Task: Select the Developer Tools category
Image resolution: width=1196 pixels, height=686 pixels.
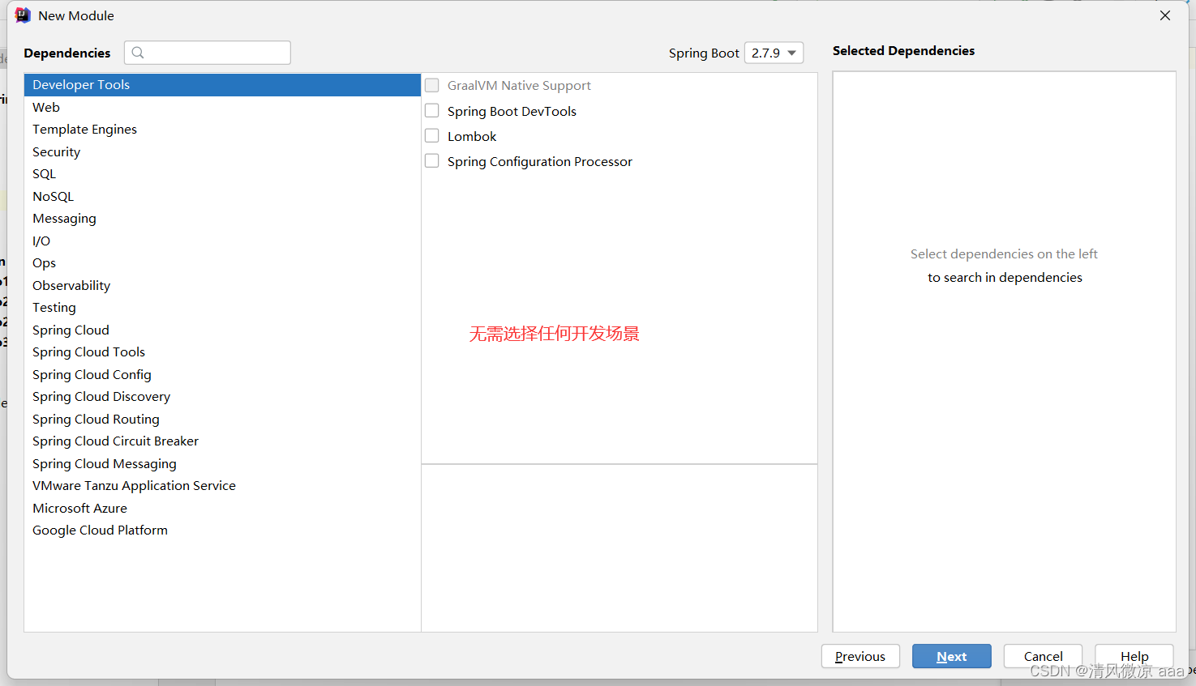Action: click(222, 85)
